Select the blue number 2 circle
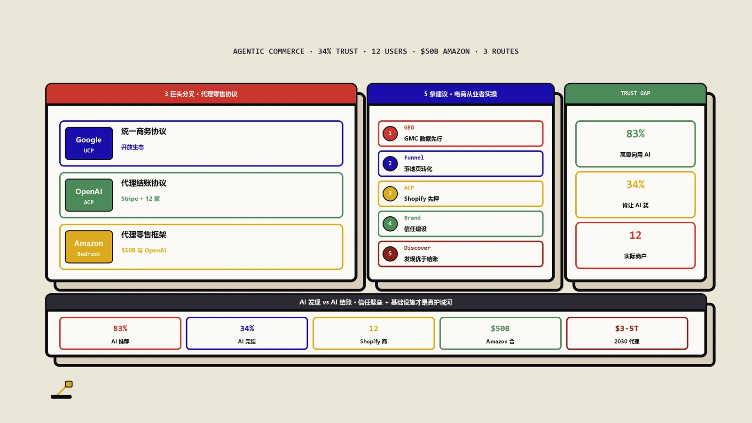The width and height of the screenshot is (752, 423). click(x=390, y=164)
